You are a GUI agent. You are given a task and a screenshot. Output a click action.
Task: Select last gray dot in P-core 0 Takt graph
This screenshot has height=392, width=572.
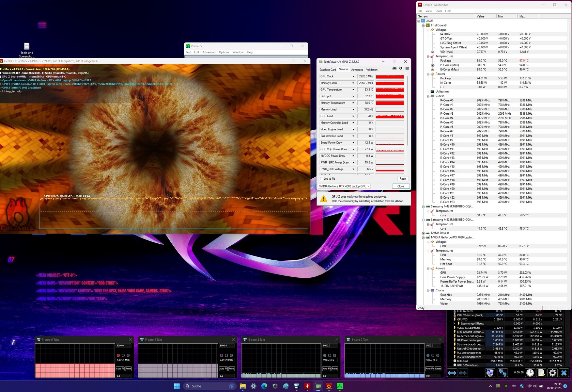[128, 355]
